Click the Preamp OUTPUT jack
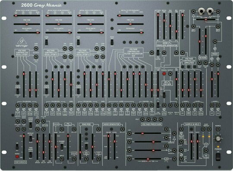Image resolution: width=233 pixels, height=171 pixels. pyautogui.click(x=62, y=129)
